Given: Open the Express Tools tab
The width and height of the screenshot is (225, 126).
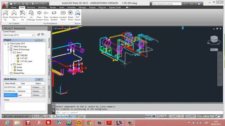Looking at the screenshot, I should (115, 7).
